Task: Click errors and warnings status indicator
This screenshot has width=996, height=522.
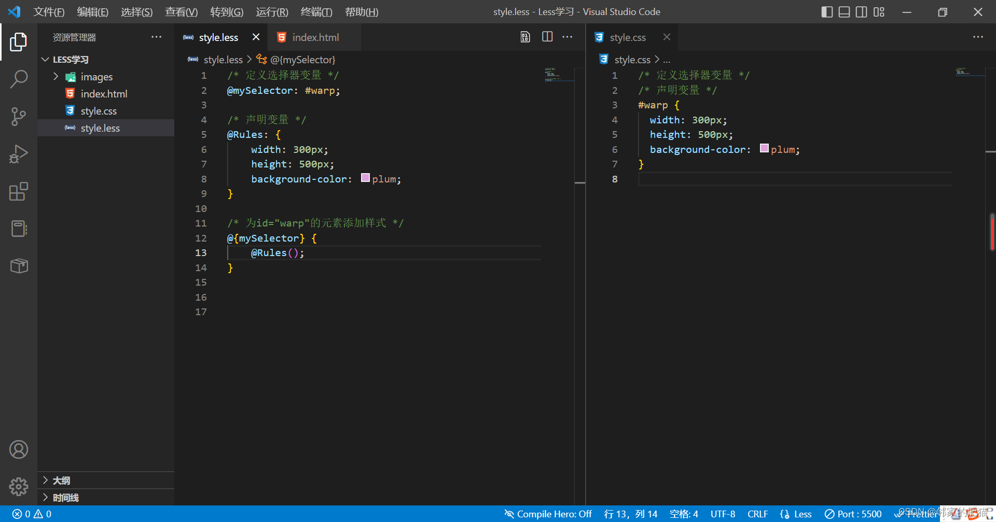Action: 32,514
